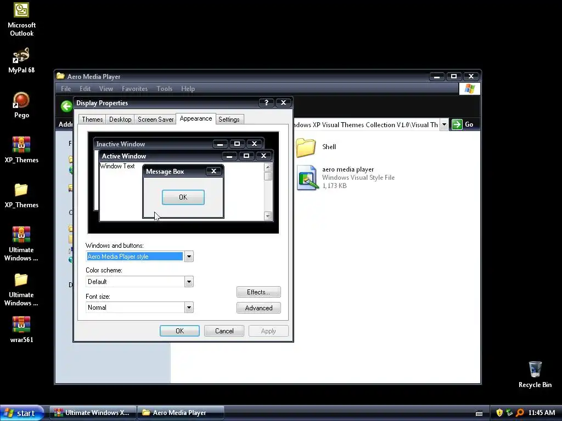Image resolution: width=562 pixels, height=421 pixels.
Task: Switch to the Screen Saver tab
Action: pyautogui.click(x=155, y=119)
